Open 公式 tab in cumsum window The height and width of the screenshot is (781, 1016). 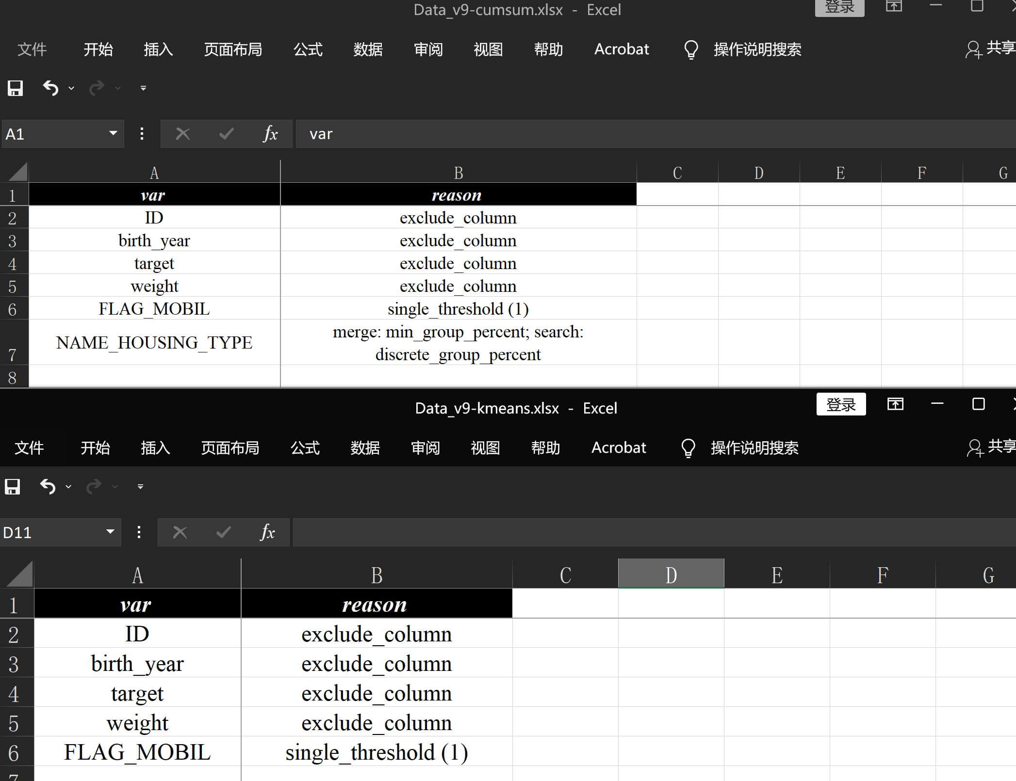tap(308, 49)
